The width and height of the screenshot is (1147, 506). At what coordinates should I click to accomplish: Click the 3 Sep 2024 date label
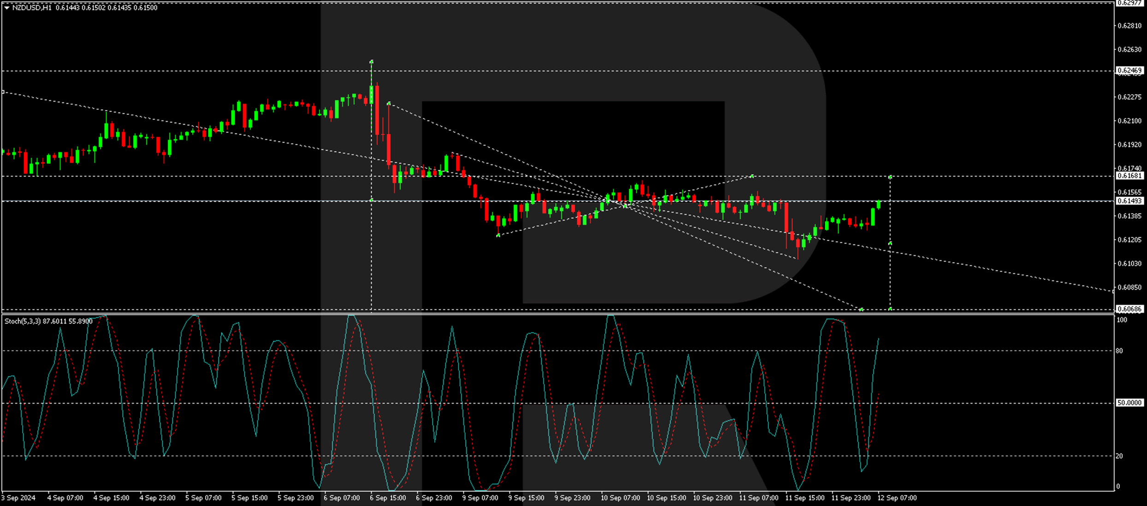tap(18, 498)
